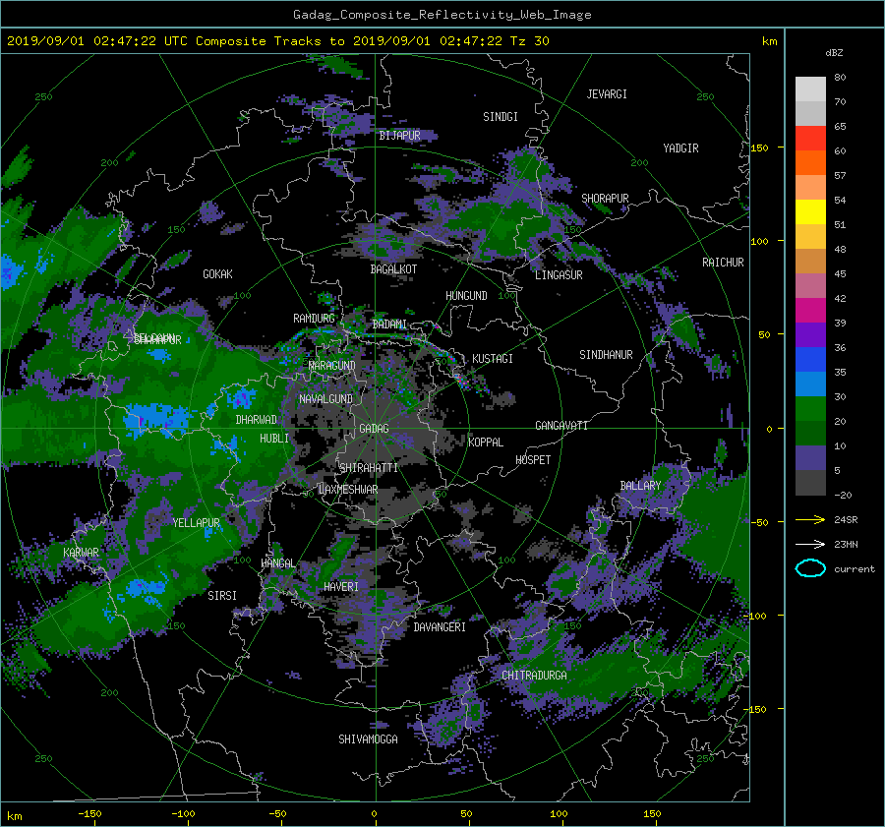Click the orange 57 dBZ color swatch
Image resolution: width=885 pixels, height=827 pixels.
(x=810, y=163)
